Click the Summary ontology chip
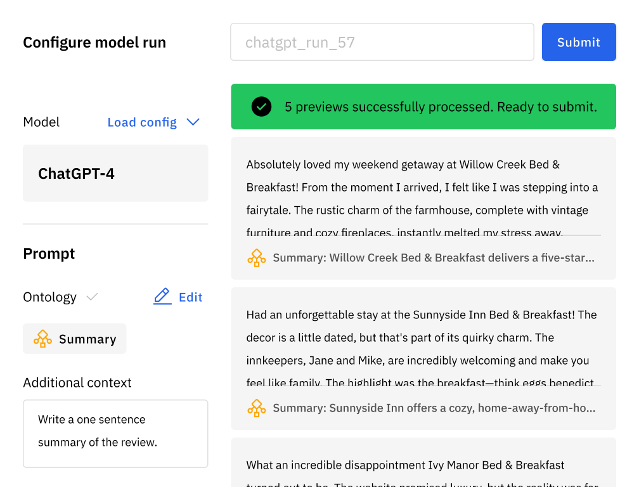639x487 pixels. 75,339
